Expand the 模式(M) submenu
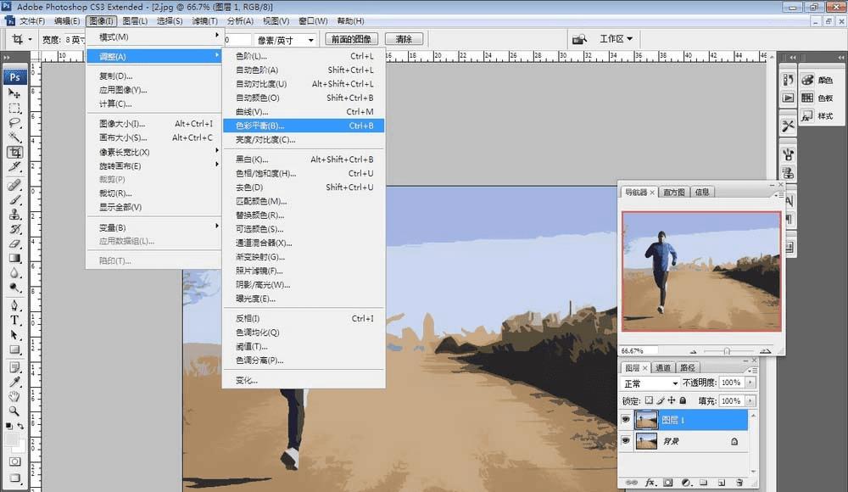Screen dimensions: 848x492 154,36
